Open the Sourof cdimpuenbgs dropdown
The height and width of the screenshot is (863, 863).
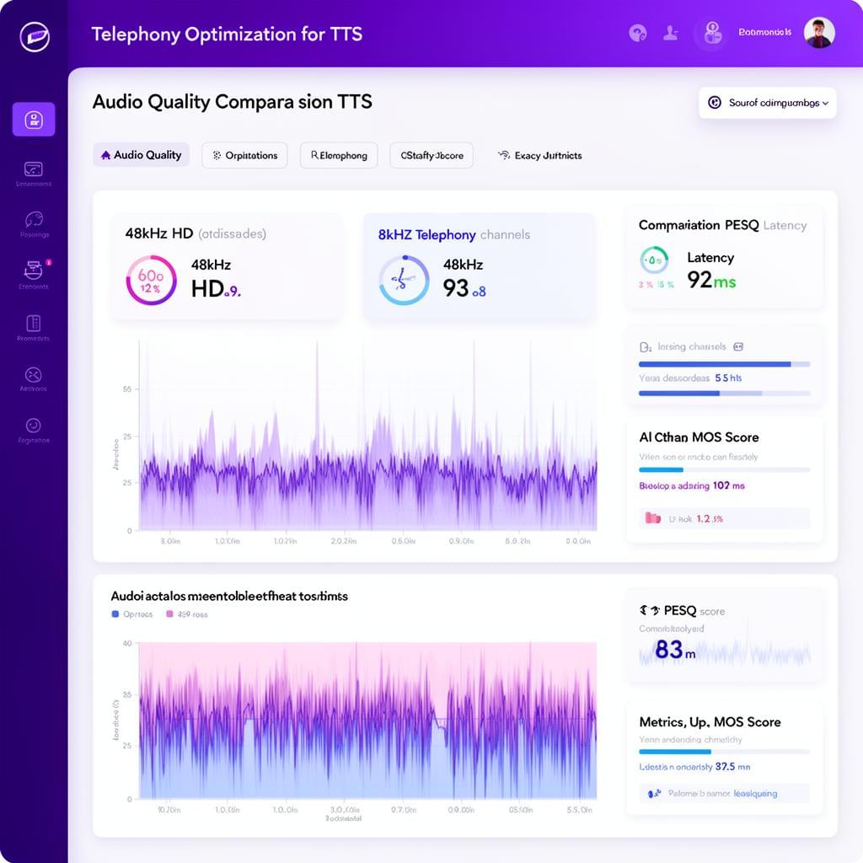pos(766,102)
